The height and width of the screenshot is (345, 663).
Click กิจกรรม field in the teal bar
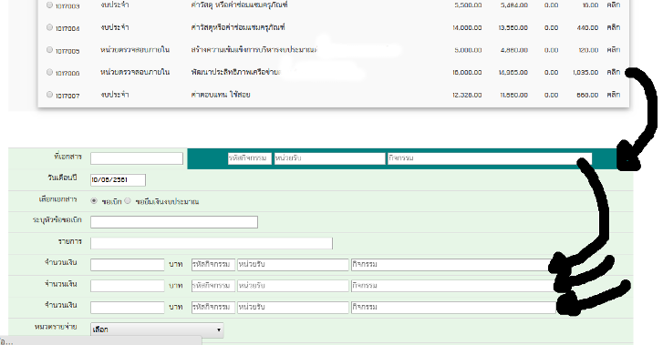click(490, 158)
